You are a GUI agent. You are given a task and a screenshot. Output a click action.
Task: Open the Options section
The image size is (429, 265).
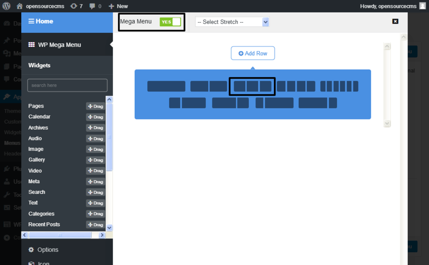[x=67, y=250]
